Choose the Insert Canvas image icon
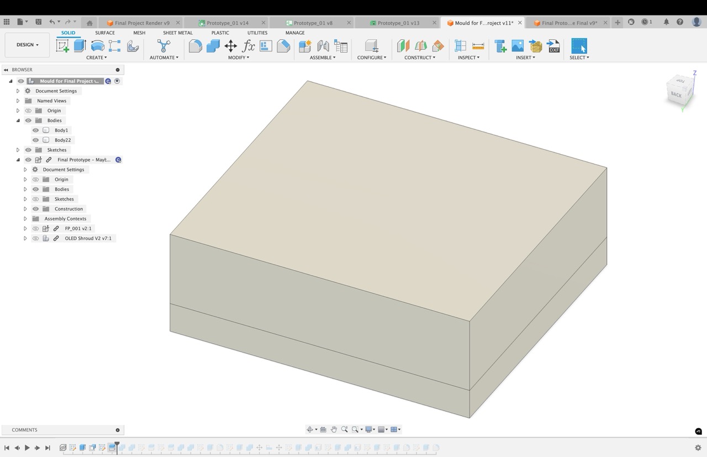The width and height of the screenshot is (707, 457). (x=518, y=46)
